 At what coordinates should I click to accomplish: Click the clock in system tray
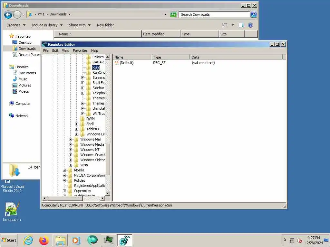point(314,240)
